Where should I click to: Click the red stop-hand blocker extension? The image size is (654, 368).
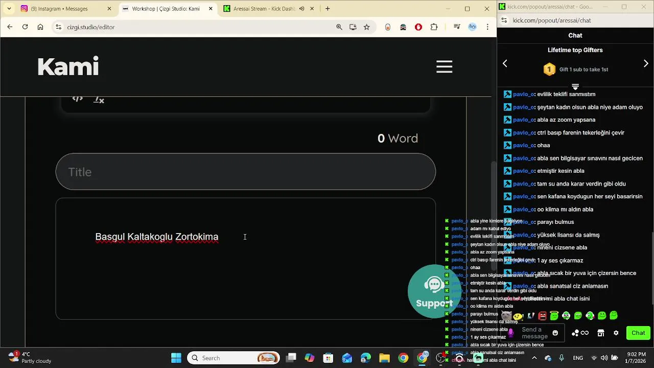coord(418,27)
